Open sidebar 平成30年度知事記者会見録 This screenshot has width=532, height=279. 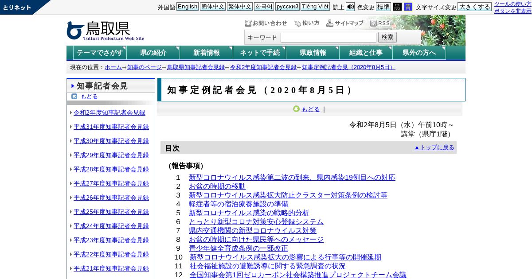[x=111, y=141]
